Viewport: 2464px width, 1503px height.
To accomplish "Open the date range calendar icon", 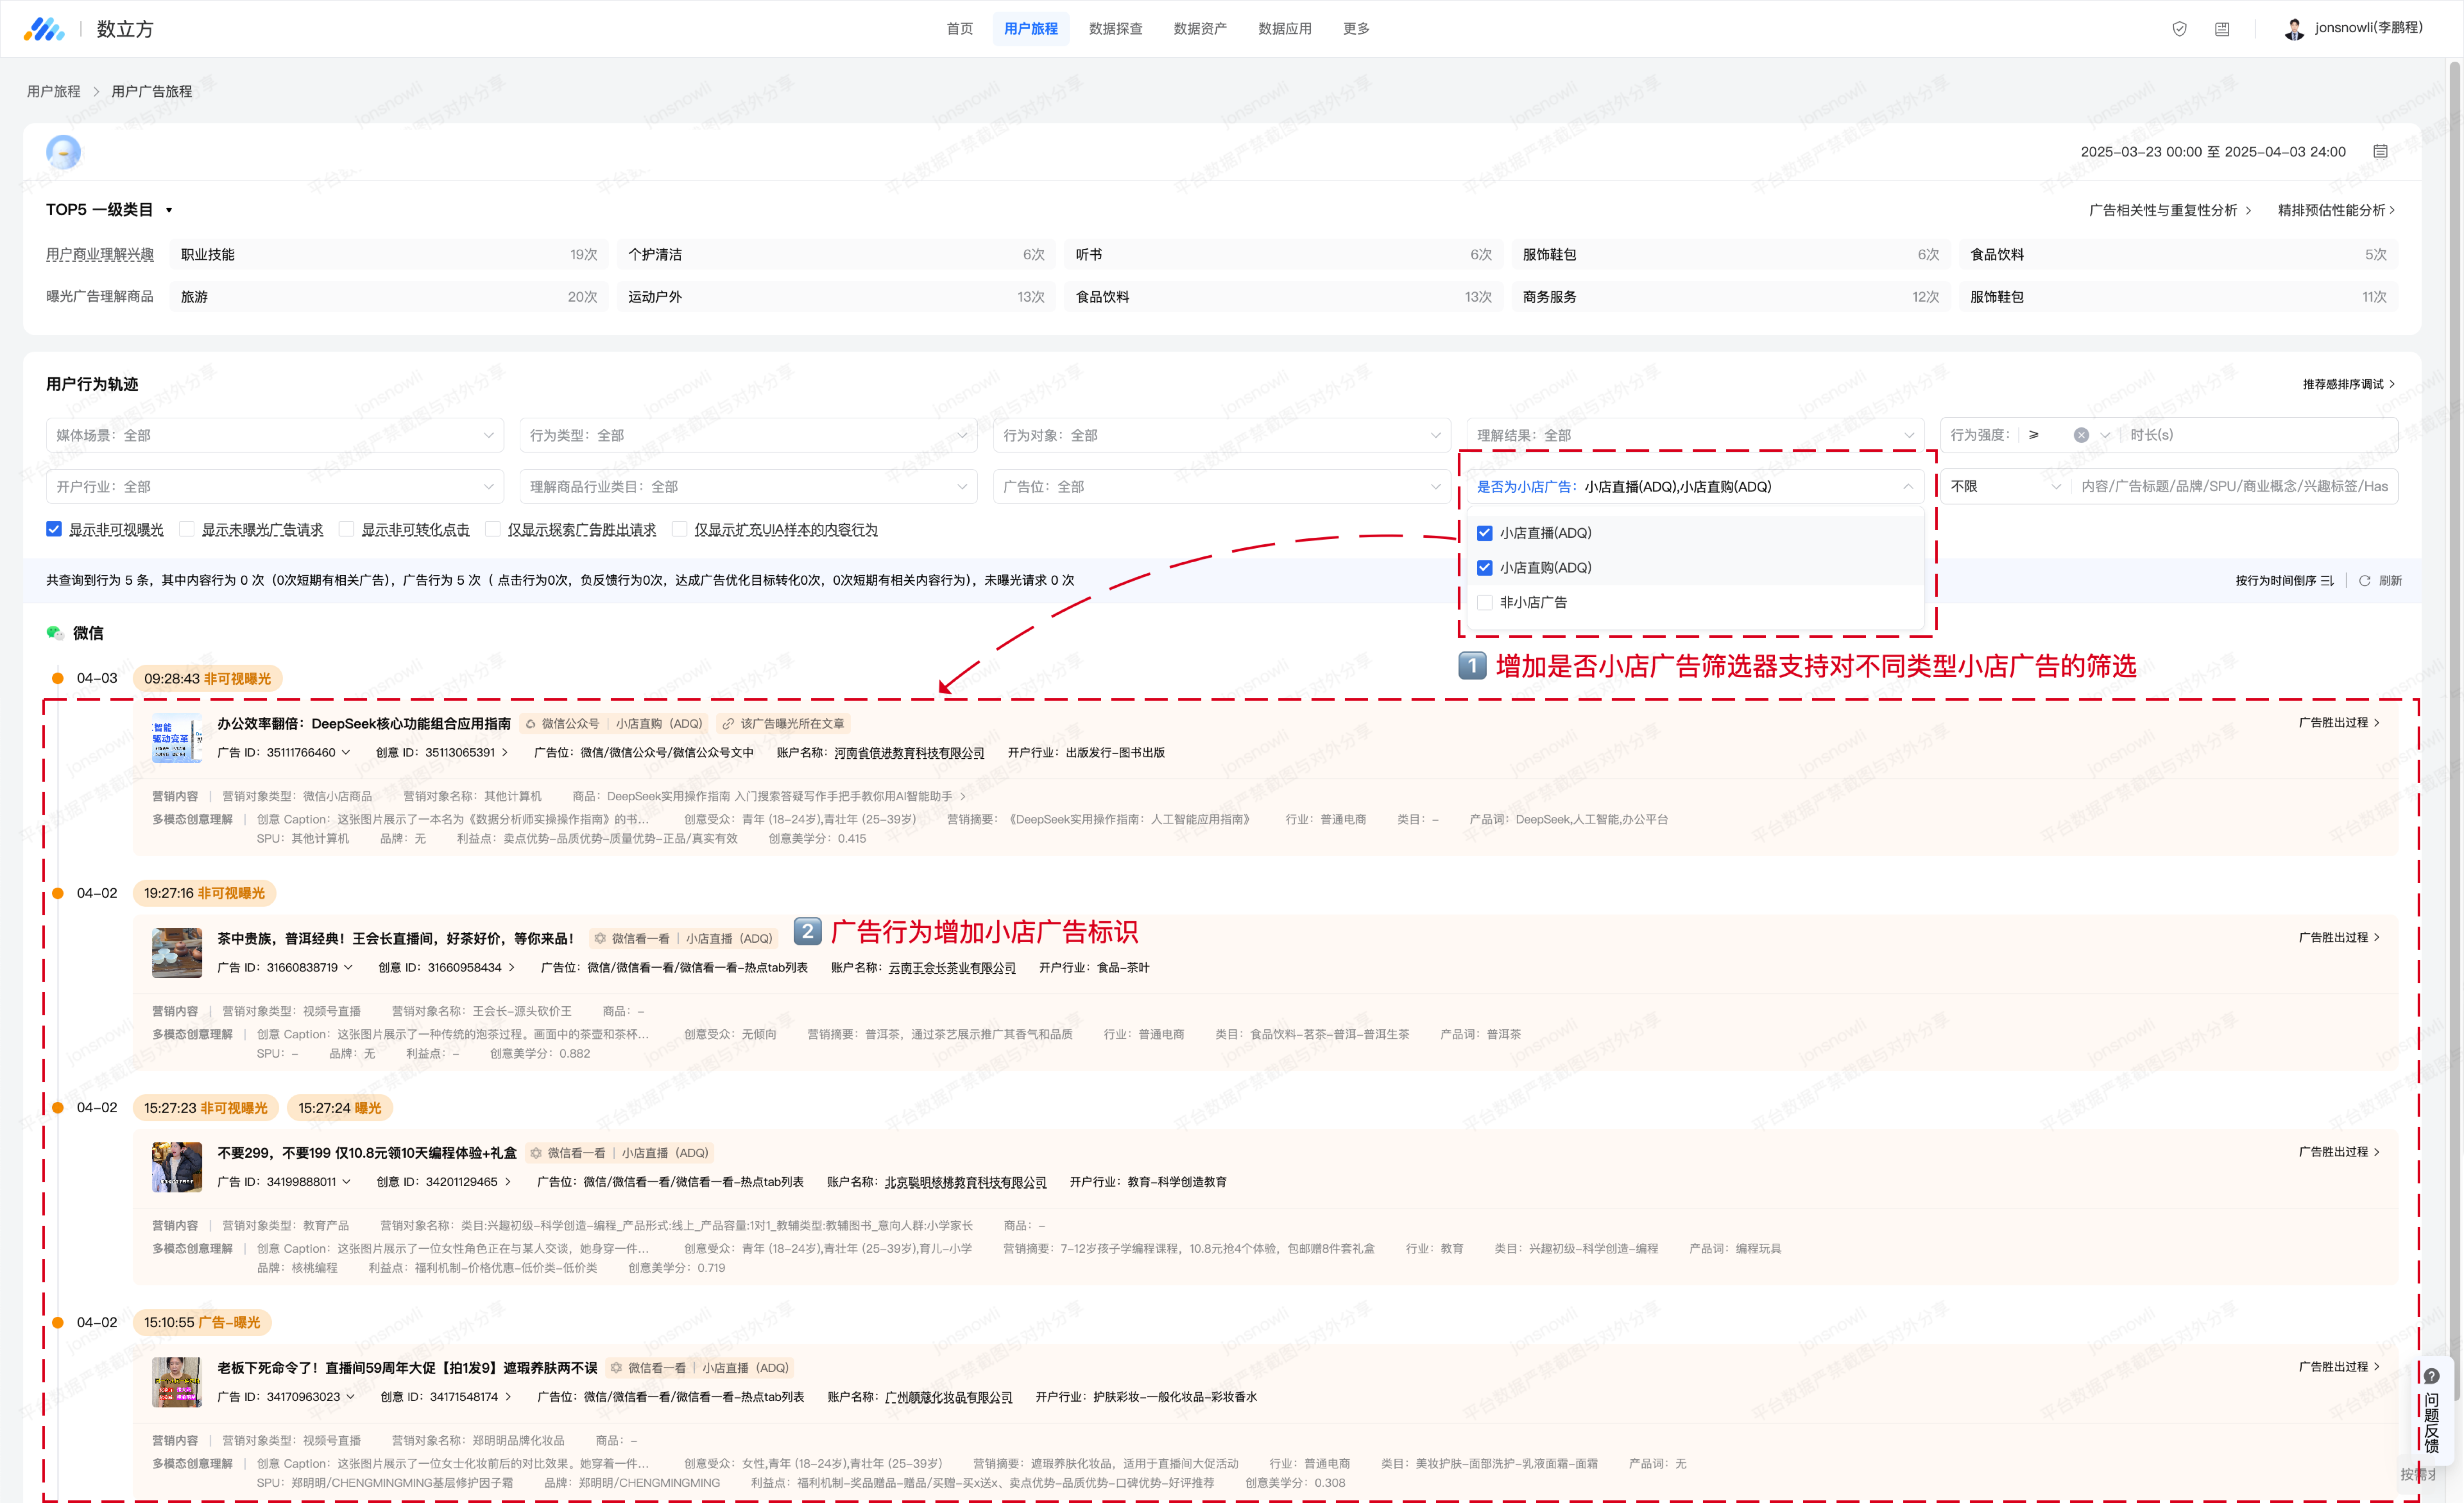I will point(2380,151).
